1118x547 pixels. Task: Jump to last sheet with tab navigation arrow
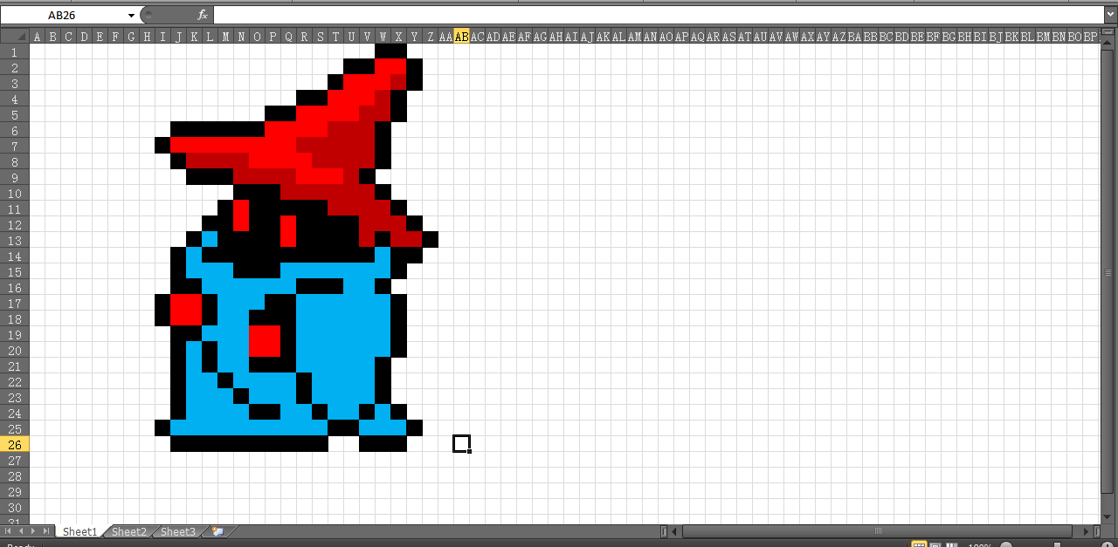[x=47, y=531]
